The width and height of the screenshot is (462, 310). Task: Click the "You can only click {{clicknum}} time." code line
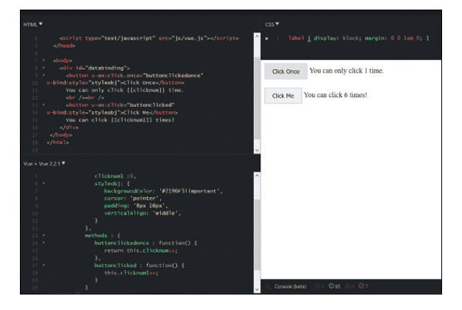(125, 90)
